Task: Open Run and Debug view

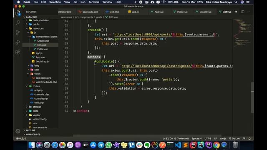Action: pyautogui.click(x=18, y=42)
